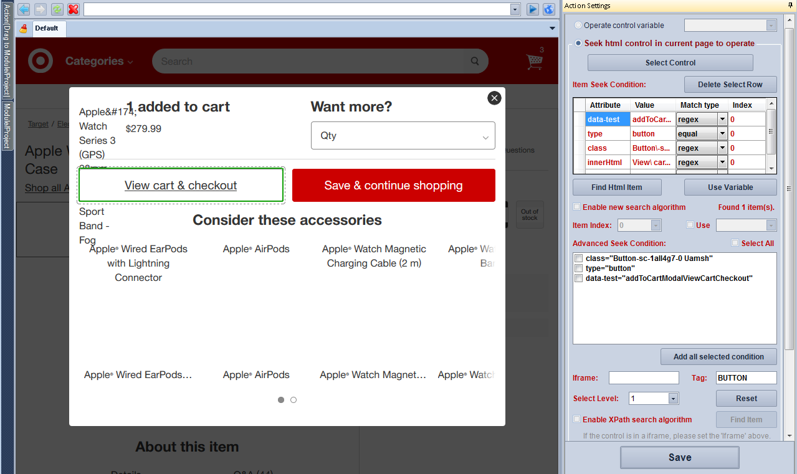Expand match type dropdown for data-test row
The width and height of the screenshot is (797, 474).
(722, 119)
